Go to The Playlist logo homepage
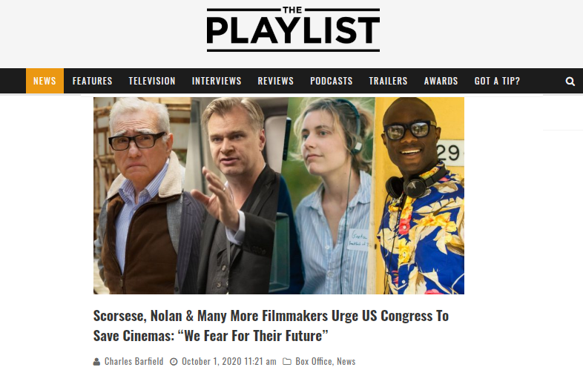 pyautogui.click(x=293, y=29)
